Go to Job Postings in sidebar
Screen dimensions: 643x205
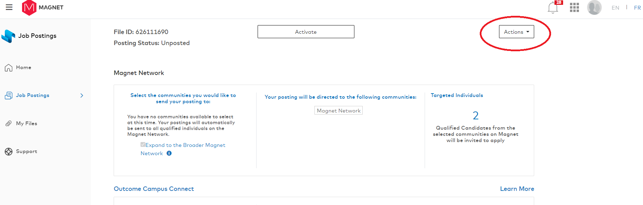[33, 96]
